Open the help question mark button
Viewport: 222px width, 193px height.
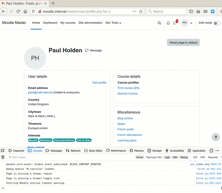216,137
